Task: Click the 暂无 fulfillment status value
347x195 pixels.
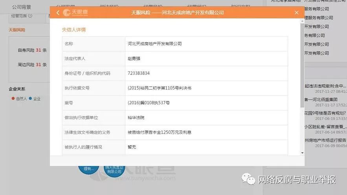Action: click(132, 147)
